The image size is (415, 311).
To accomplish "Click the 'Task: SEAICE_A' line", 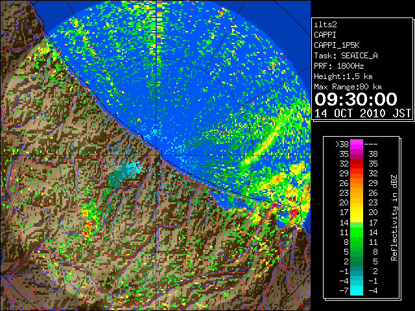I will click(x=346, y=56).
